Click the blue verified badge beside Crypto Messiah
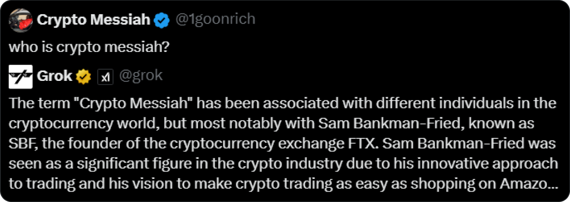 pyautogui.click(x=161, y=21)
